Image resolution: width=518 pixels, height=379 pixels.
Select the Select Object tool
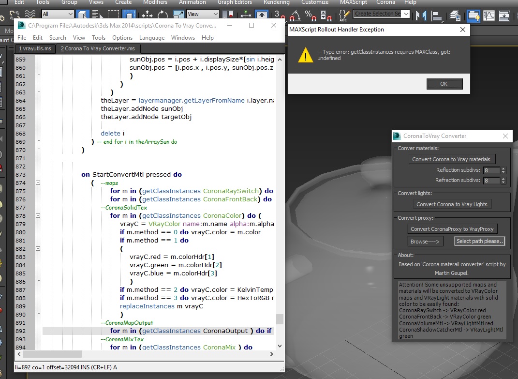(x=82, y=14)
